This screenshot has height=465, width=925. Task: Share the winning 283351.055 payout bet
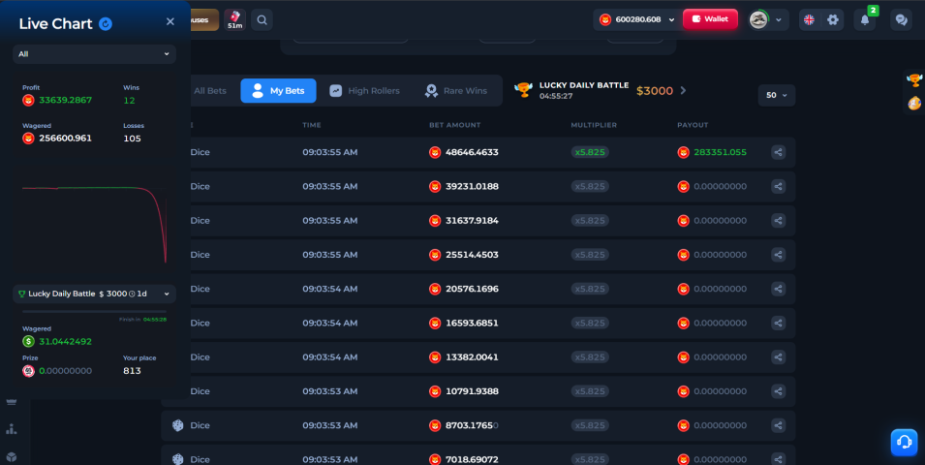(x=778, y=152)
